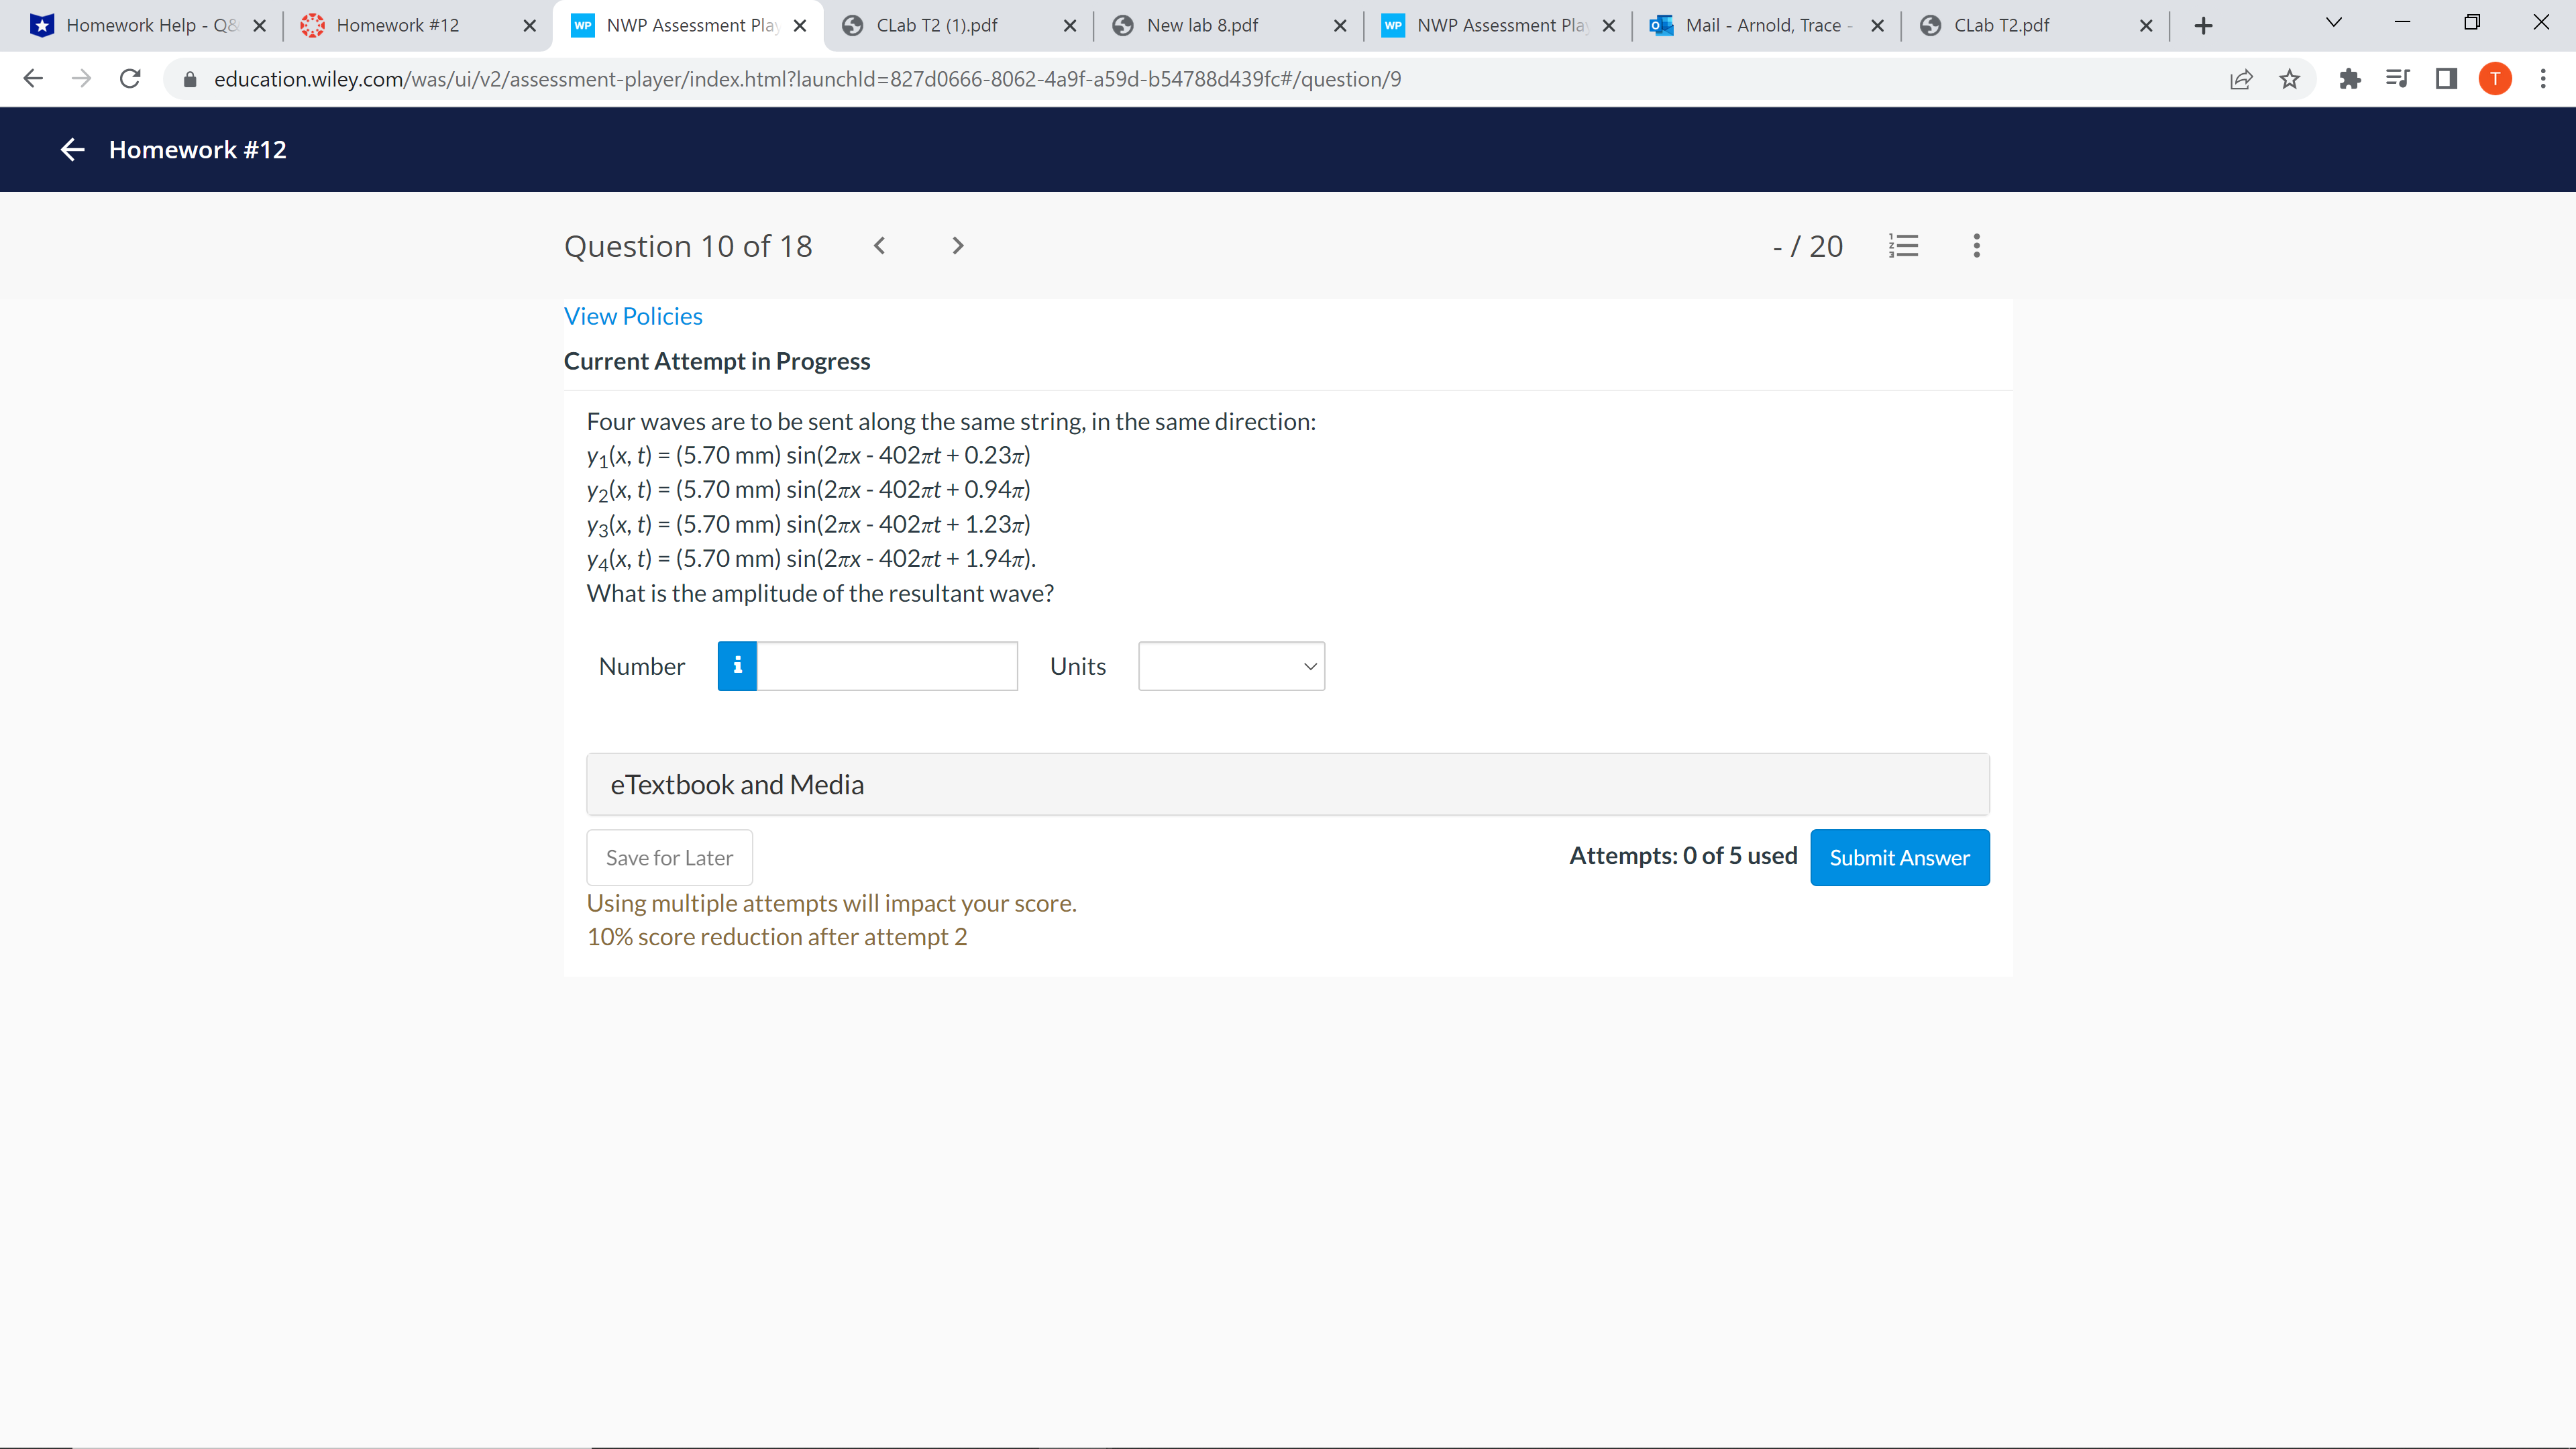Screen dimensions: 2576x1449
Task: Switch to the New lab 8.pdf tab
Action: pos(1202,25)
